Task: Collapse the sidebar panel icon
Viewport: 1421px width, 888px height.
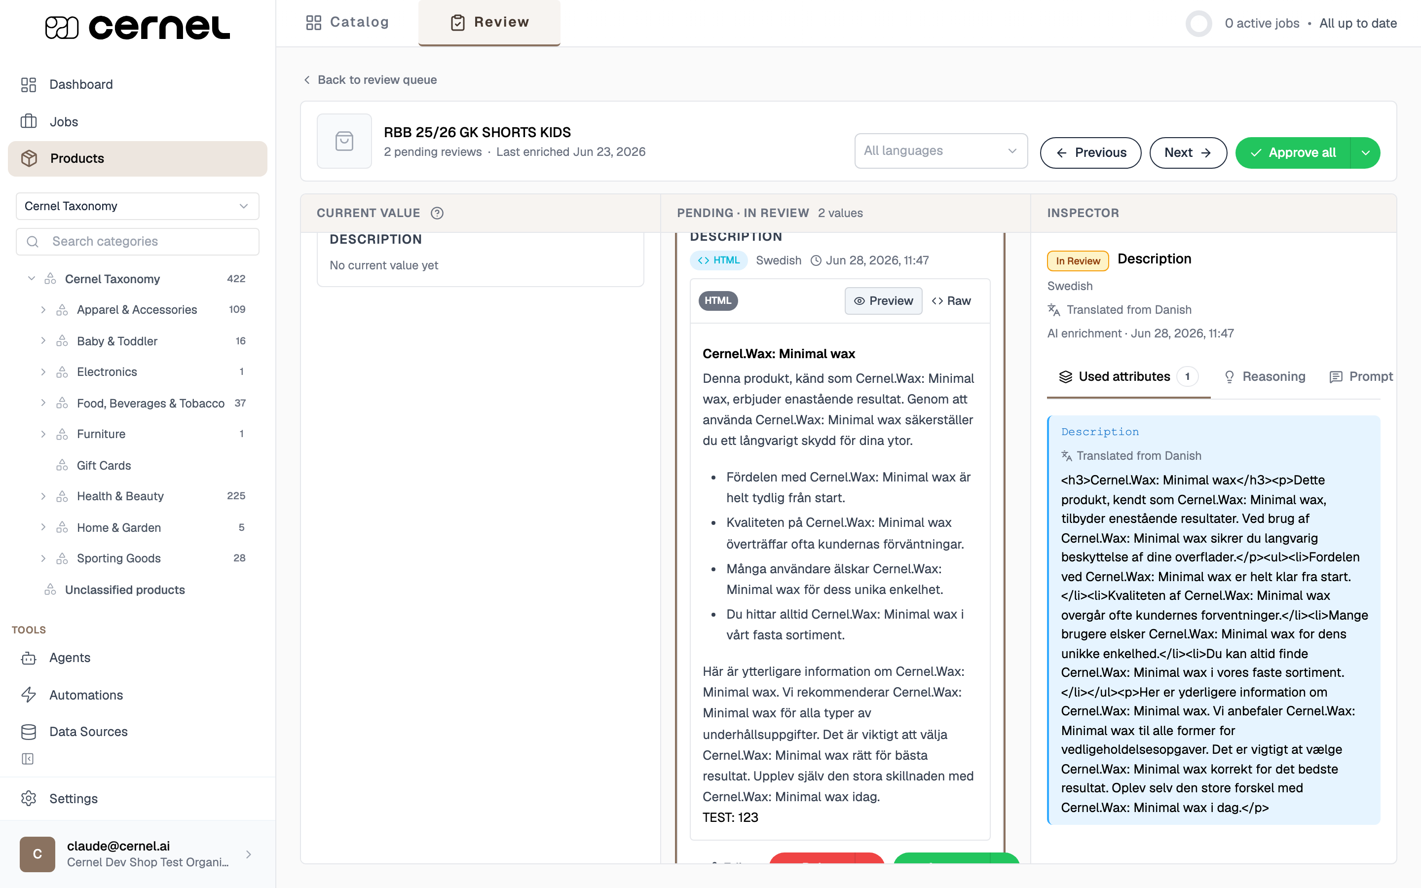Action: tap(28, 759)
